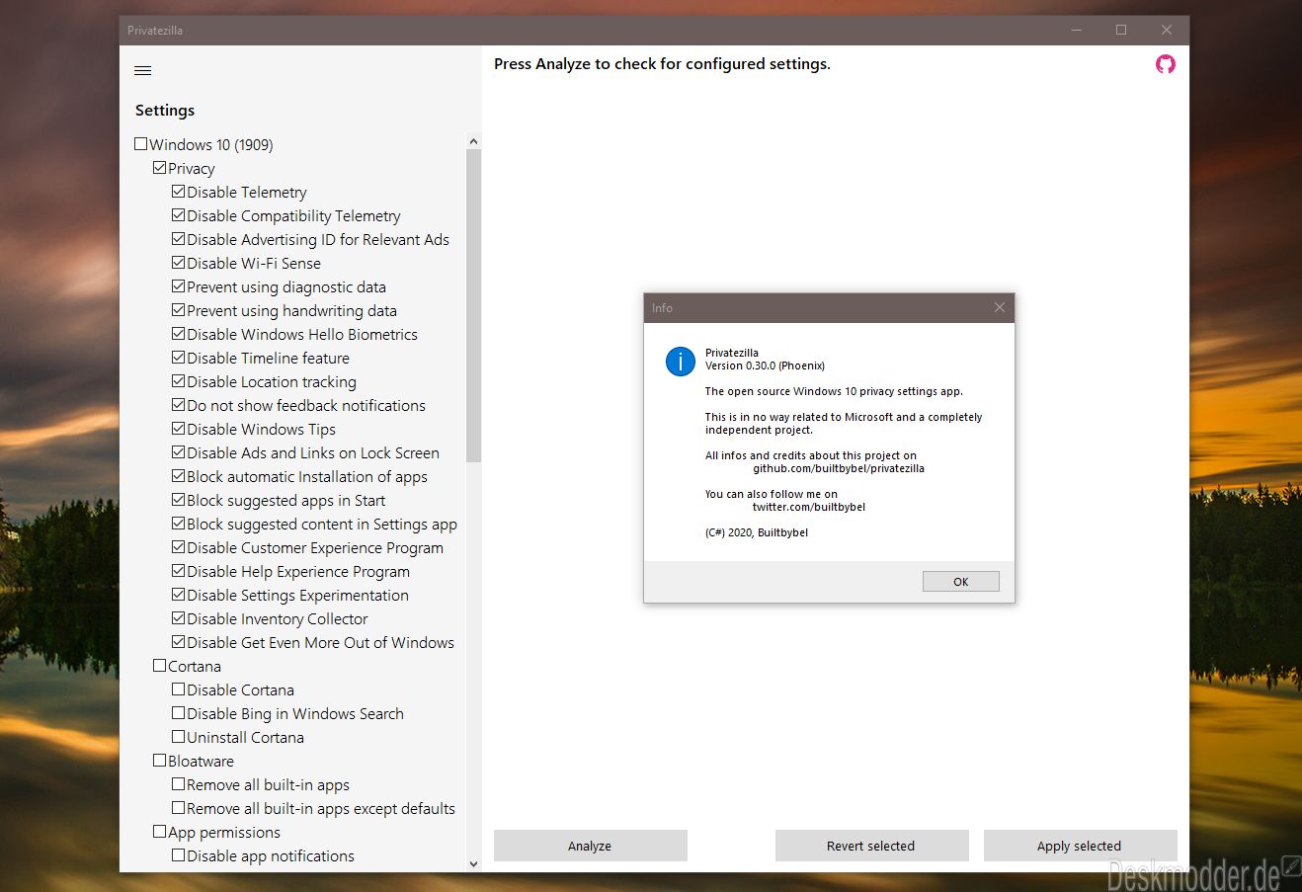This screenshot has width=1302, height=892.
Task: Confirm the Info dialog with OK
Action: tap(960, 582)
